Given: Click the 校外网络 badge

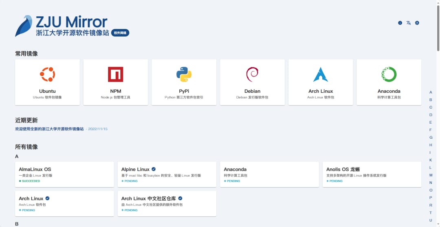Looking at the screenshot, I should (120, 33).
